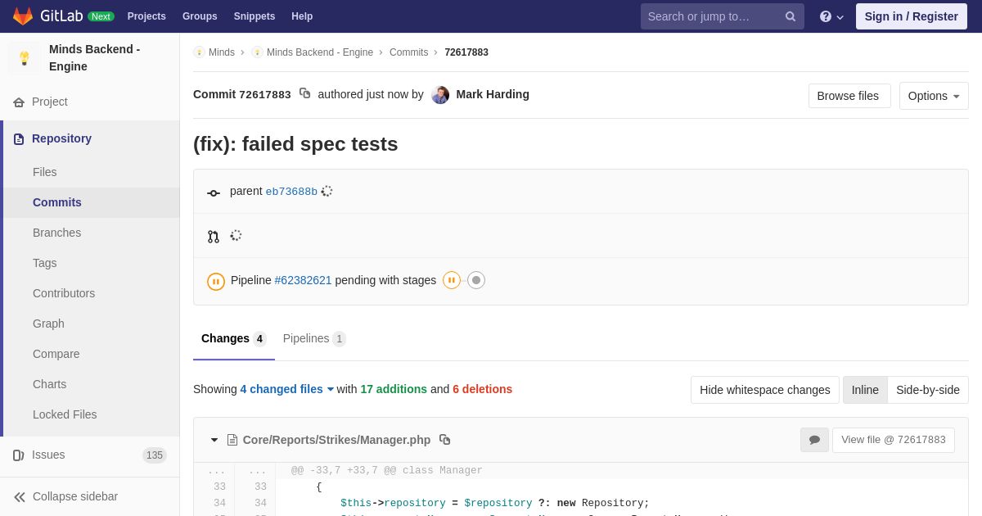Toggle comments for Manager.php file
The height and width of the screenshot is (516, 982).
tap(814, 440)
